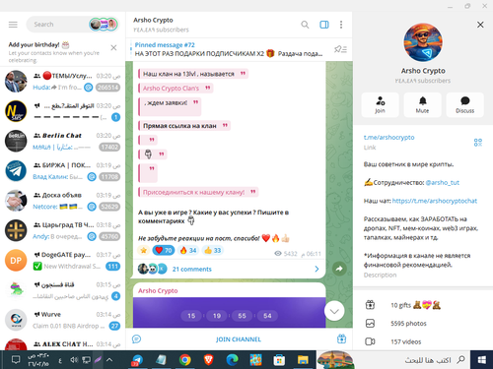Image resolution: width=493 pixels, height=369 pixels.
Task: Open File Explorer from the taskbar
Action: [x=303, y=360]
